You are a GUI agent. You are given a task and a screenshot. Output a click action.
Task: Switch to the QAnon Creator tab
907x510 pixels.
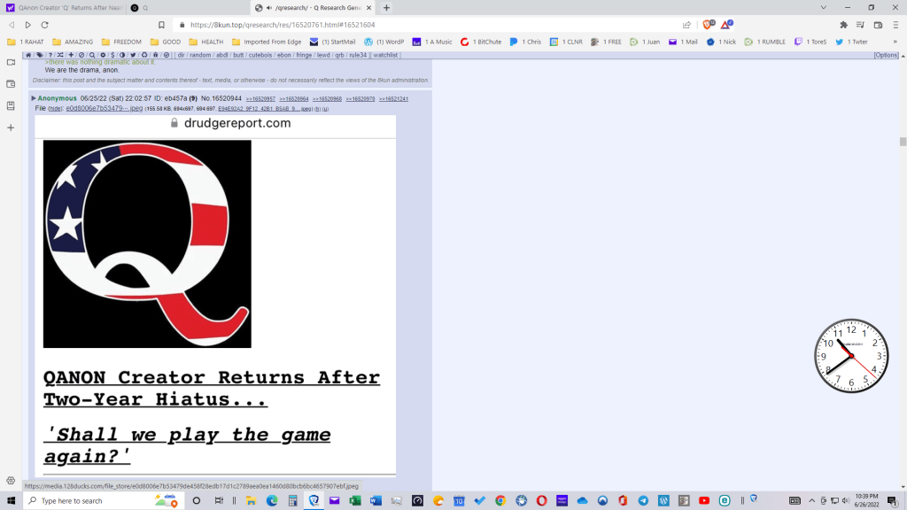[64, 7]
